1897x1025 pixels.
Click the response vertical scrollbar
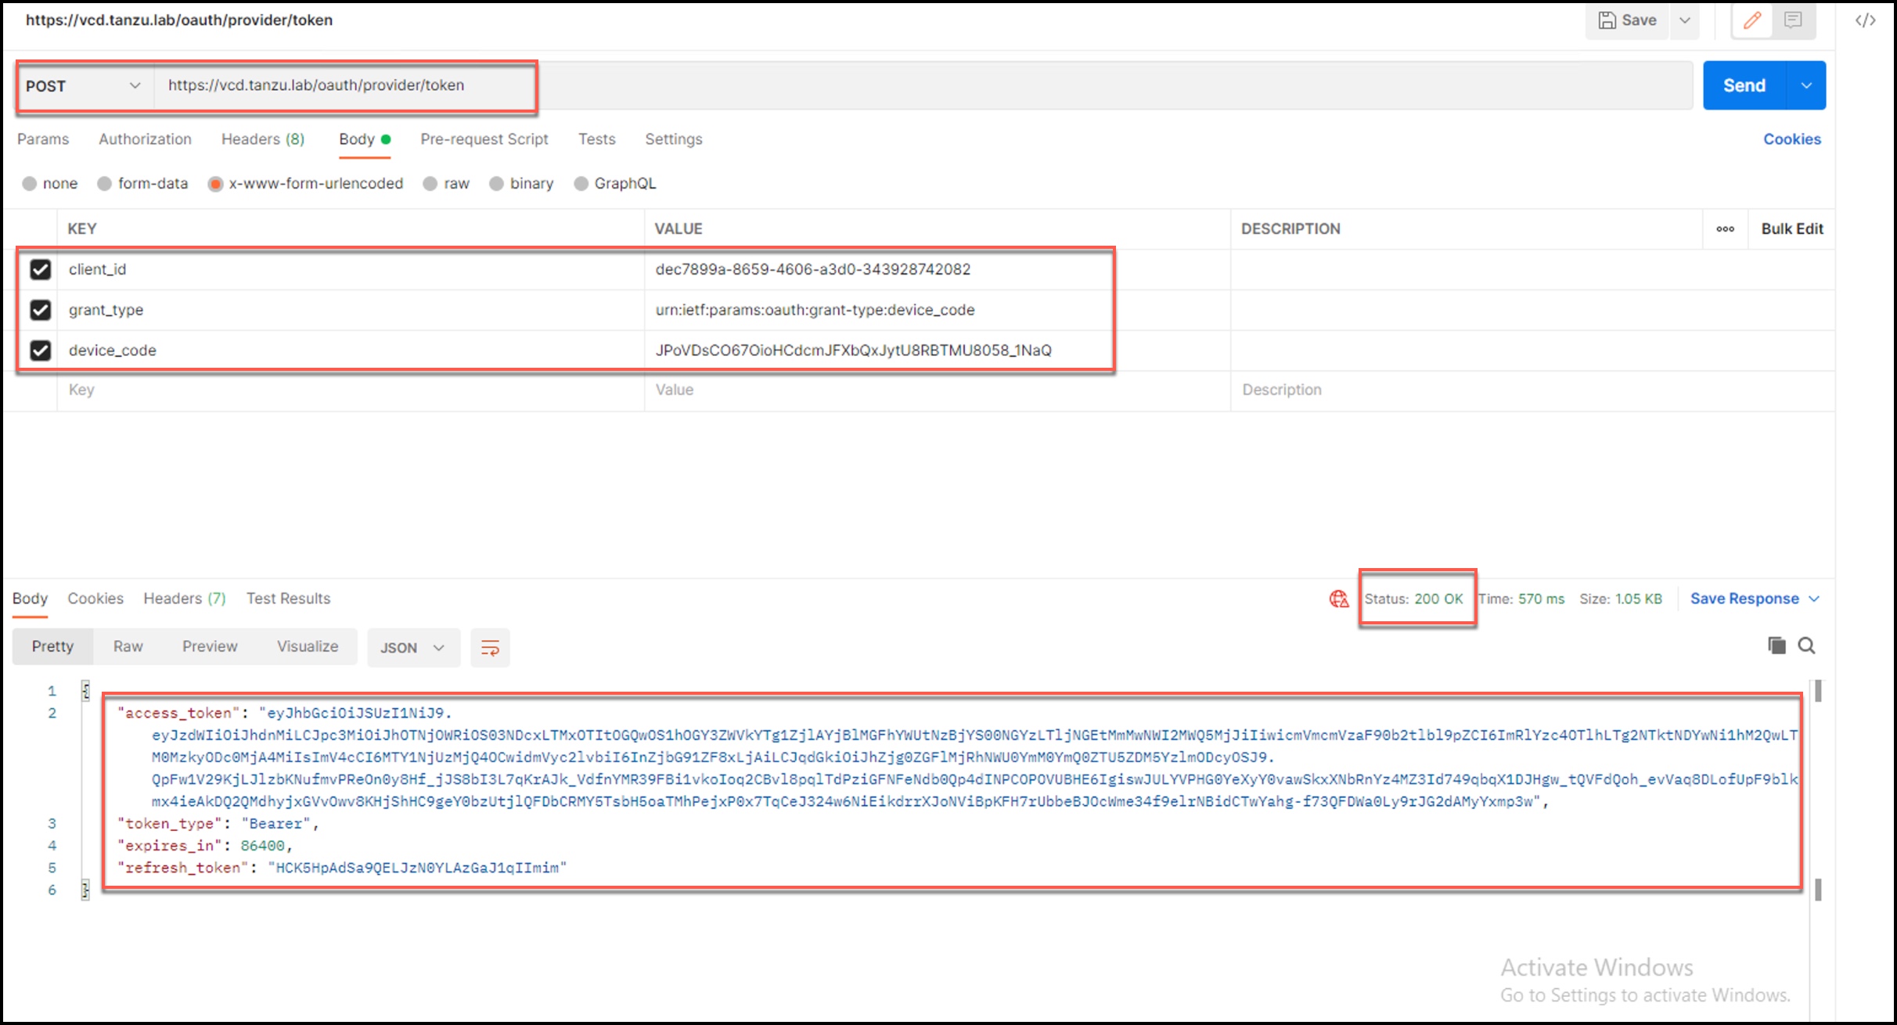(1818, 790)
